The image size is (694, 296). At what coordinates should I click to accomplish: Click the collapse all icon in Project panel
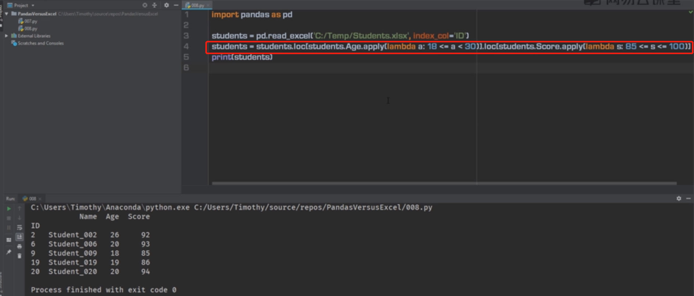(x=154, y=5)
